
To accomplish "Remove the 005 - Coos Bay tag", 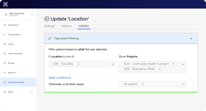I will [x=78, y=64].
